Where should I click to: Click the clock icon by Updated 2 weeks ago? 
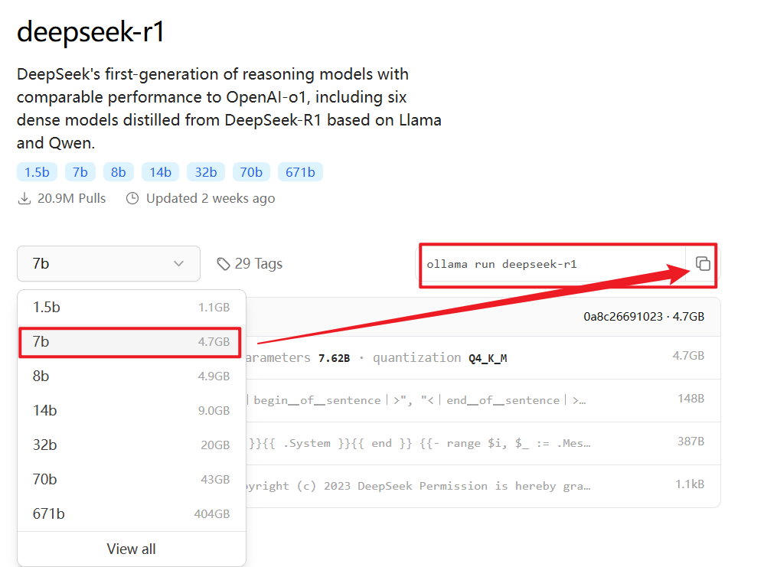click(x=132, y=198)
